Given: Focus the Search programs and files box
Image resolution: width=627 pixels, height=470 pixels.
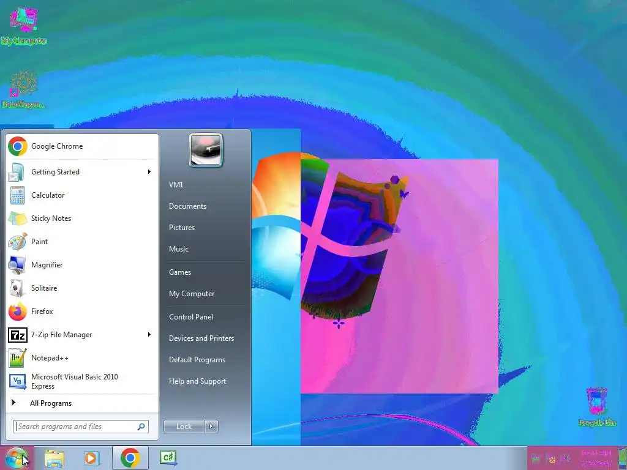Looking at the screenshot, I should tap(81, 427).
